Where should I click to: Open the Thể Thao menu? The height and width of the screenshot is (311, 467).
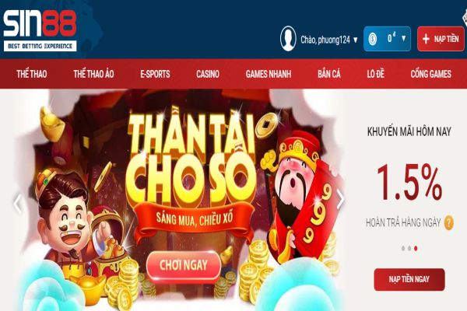pos(32,74)
